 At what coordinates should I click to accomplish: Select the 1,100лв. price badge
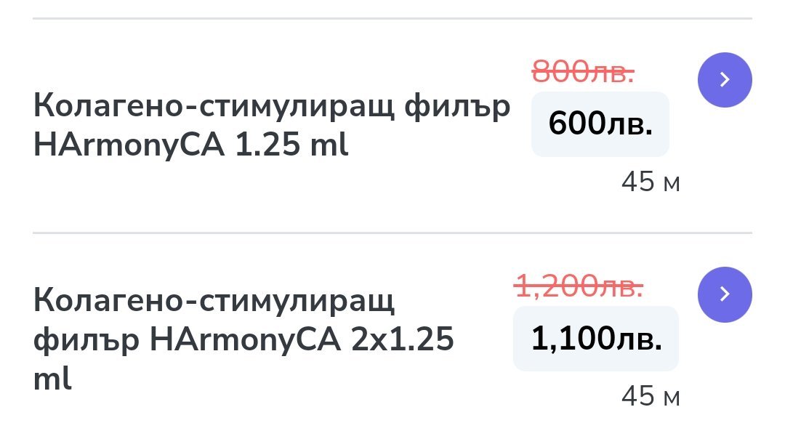[596, 339]
